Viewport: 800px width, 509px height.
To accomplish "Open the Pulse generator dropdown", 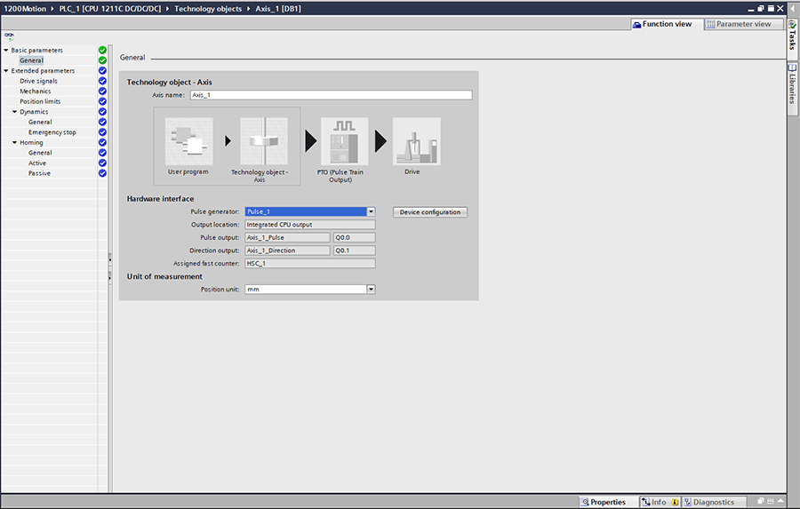I will pyautogui.click(x=371, y=211).
